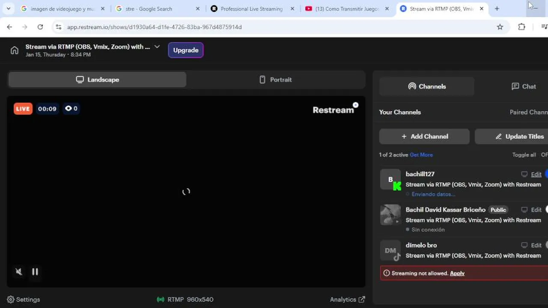Close the stre - Google Search tab
This screenshot has height=308, width=548.
tap(197, 9)
